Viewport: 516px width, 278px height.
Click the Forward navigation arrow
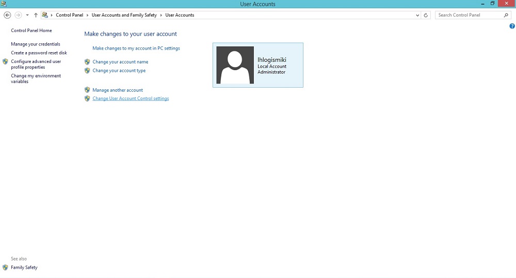(x=19, y=15)
